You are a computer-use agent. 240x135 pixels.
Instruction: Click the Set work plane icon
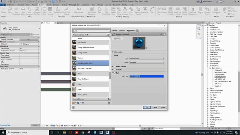[x=225, y=10]
